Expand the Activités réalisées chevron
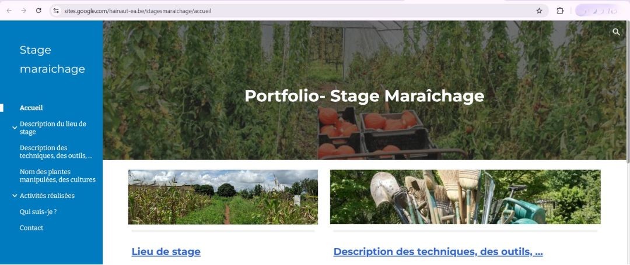This screenshot has width=630, height=265. point(15,196)
